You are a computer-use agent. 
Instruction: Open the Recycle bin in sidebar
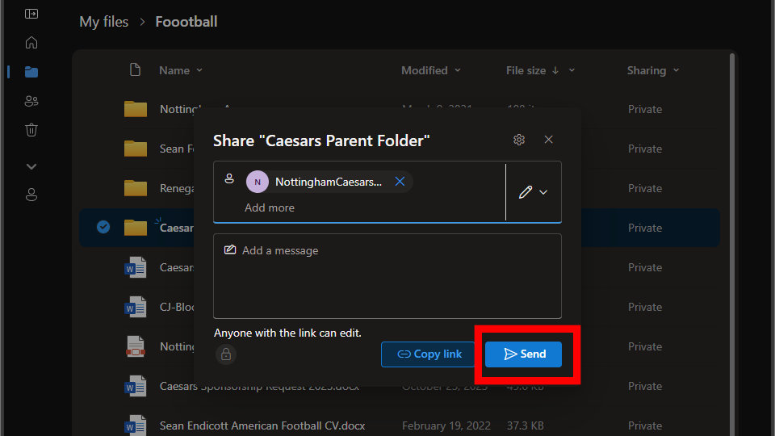coord(31,130)
